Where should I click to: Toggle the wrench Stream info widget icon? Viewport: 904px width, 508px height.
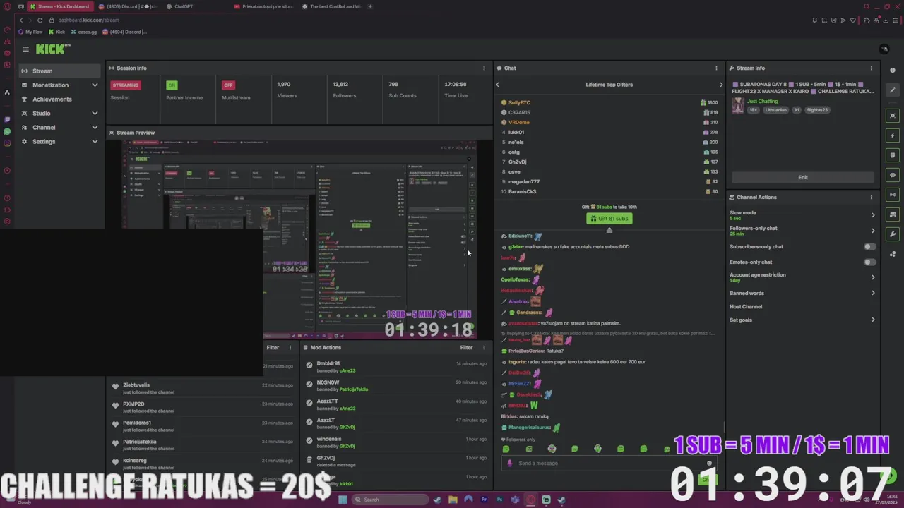[x=893, y=234]
